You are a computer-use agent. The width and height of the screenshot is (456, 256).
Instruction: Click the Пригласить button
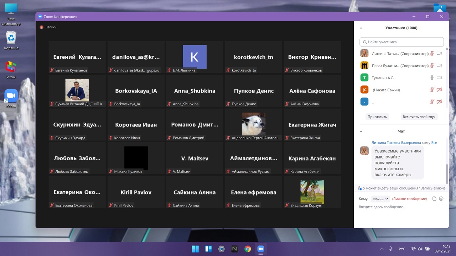point(377,117)
